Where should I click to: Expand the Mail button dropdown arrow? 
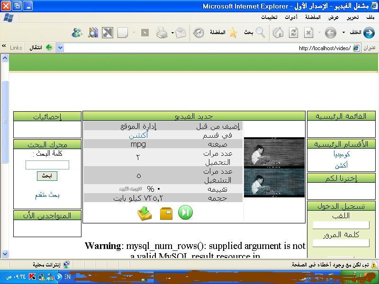pyautogui.click(x=172, y=33)
